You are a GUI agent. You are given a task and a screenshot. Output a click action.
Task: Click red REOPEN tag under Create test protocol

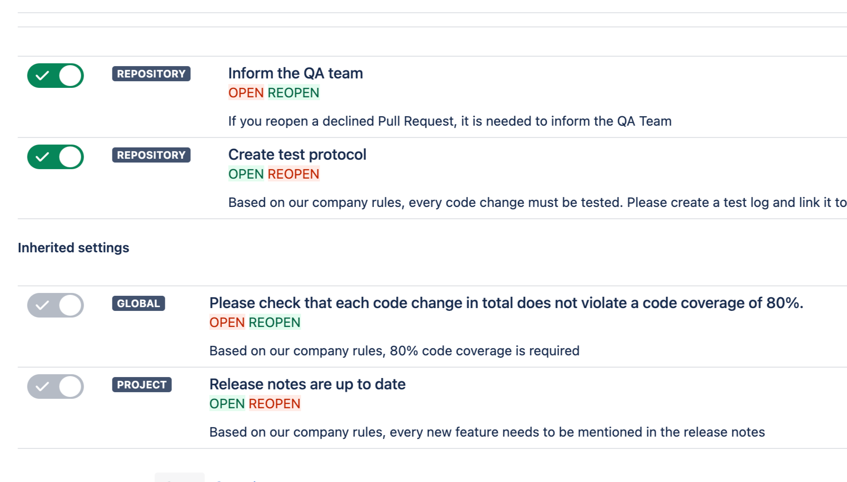point(293,174)
